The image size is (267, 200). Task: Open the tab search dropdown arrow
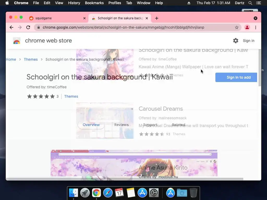(256, 18)
